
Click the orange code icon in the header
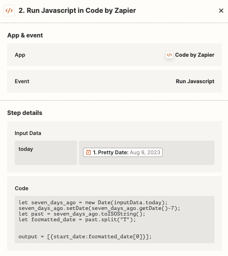click(x=9, y=11)
